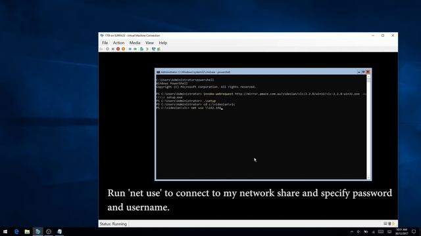Send Ctrl+Alt+Delete from the VM toolbar

(x=101, y=49)
